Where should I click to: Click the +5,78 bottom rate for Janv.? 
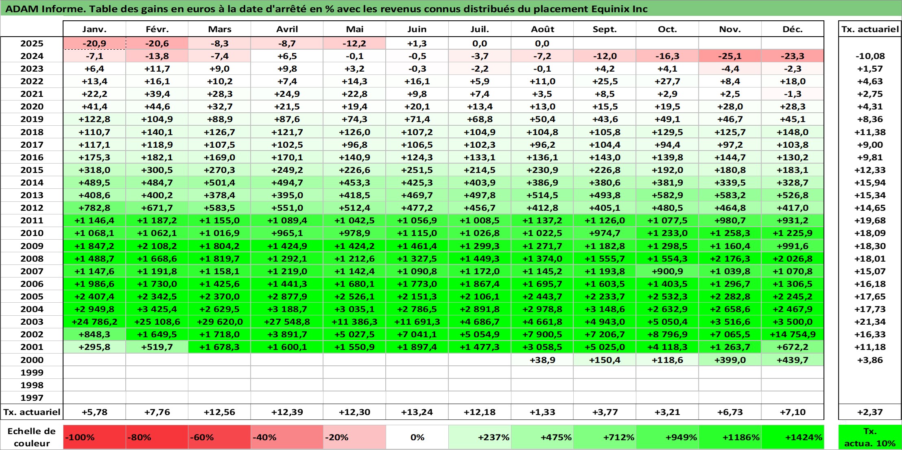[x=94, y=412]
